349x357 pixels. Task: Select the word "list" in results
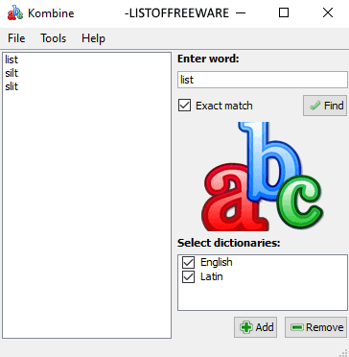(x=12, y=59)
